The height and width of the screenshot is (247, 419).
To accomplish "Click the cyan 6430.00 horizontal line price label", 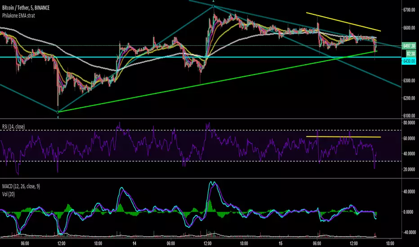I will pos(409,61).
